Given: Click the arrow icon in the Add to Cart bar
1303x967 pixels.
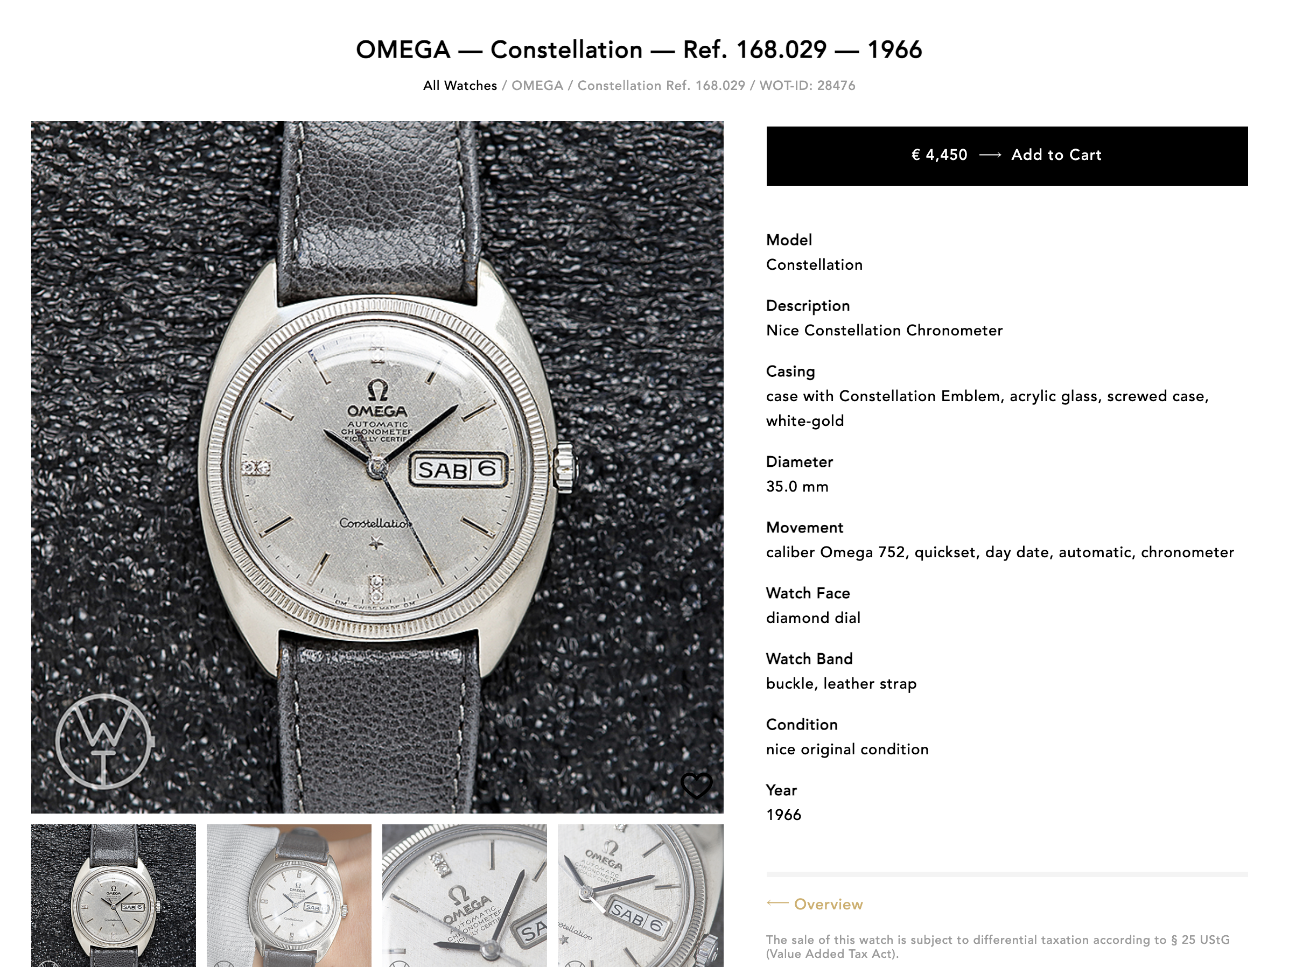Looking at the screenshot, I should click(990, 155).
